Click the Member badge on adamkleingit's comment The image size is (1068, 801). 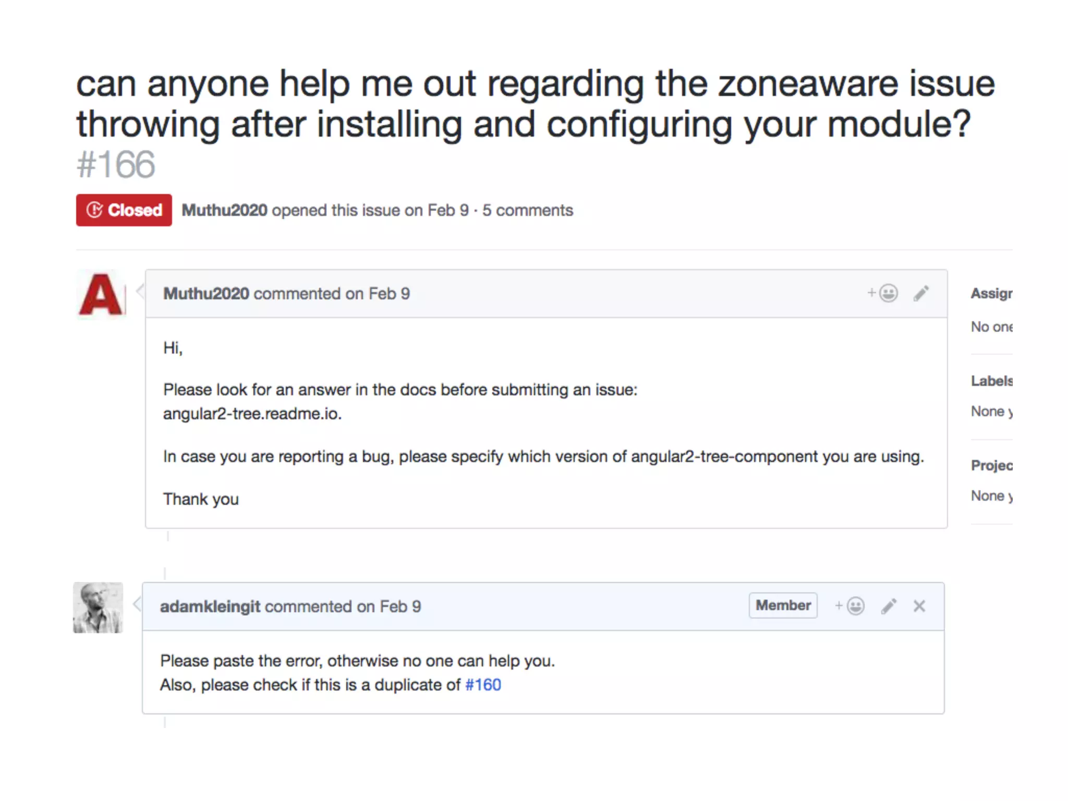783,605
